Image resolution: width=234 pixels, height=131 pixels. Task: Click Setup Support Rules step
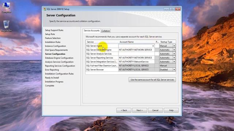[x=54, y=30]
